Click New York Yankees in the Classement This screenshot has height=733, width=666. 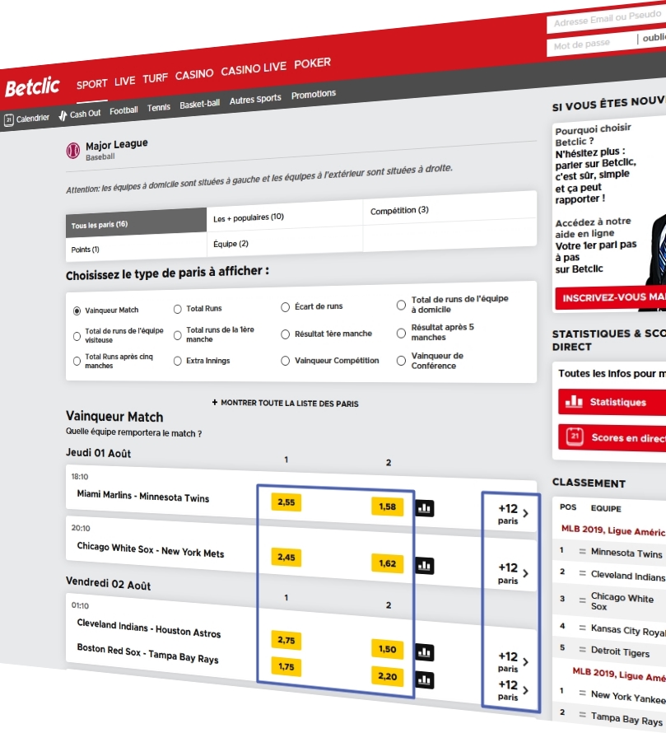point(628,697)
